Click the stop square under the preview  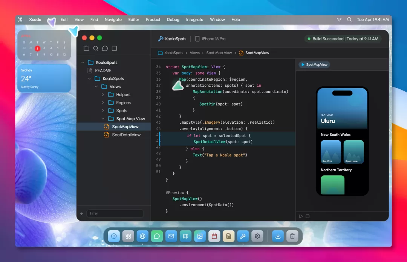coord(308,216)
